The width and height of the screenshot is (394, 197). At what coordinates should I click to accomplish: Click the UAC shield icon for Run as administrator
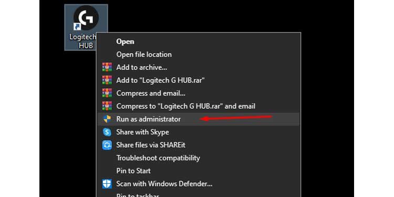pyautogui.click(x=107, y=119)
